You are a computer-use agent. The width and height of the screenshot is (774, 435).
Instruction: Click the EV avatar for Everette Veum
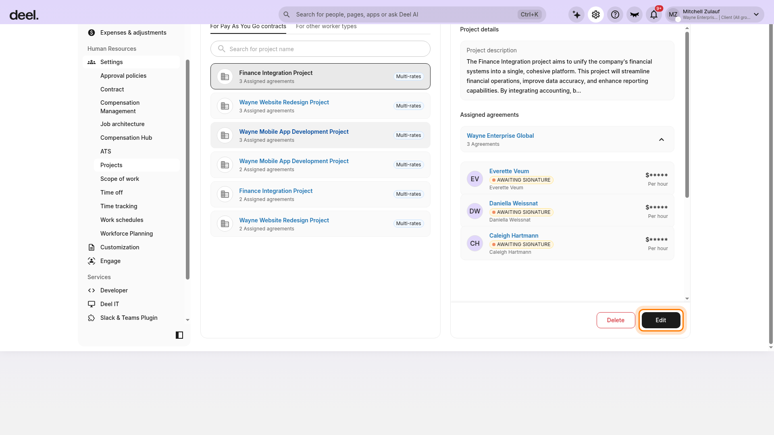click(475, 179)
